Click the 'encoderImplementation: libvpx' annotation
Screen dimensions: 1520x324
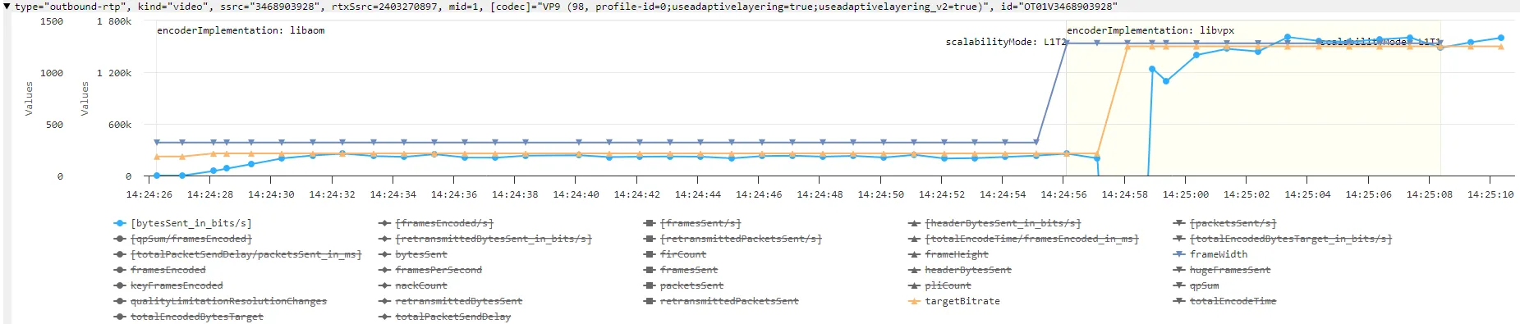pyautogui.click(x=1150, y=30)
